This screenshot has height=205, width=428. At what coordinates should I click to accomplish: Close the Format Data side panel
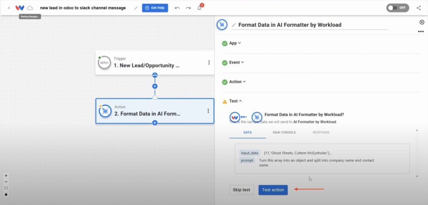point(422,22)
